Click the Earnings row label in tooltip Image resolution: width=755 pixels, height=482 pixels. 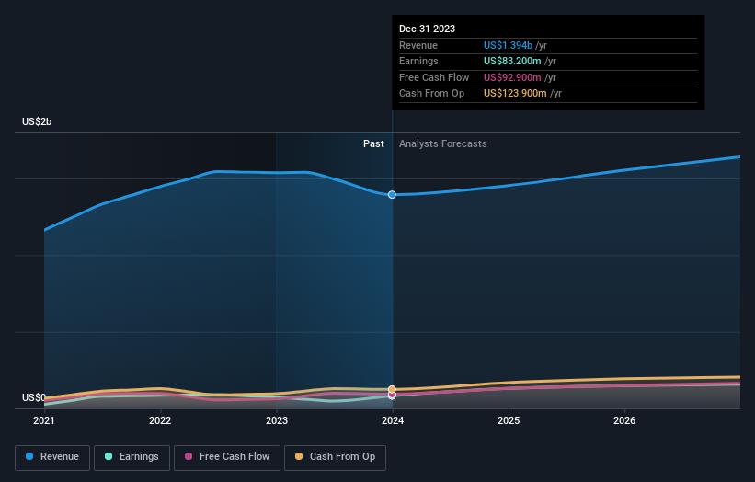[418, 61]
